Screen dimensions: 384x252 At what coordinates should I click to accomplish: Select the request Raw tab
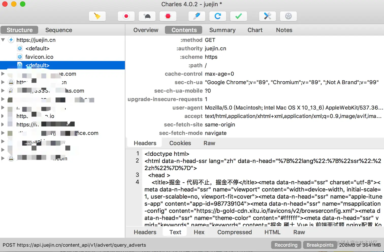209,143
